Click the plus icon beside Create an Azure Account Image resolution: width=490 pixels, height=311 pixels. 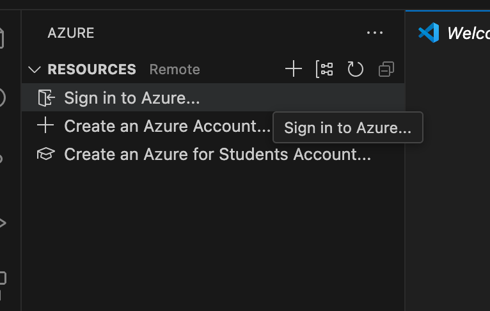click(45, 125)
